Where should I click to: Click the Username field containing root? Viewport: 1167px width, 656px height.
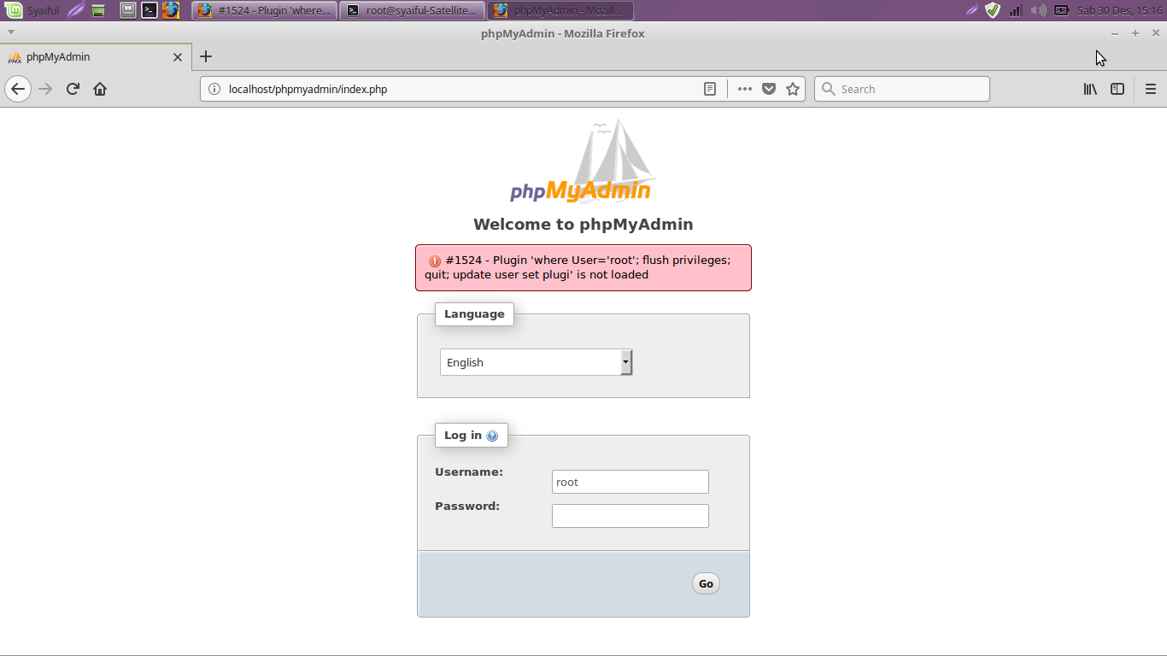[x=630, y=482]
